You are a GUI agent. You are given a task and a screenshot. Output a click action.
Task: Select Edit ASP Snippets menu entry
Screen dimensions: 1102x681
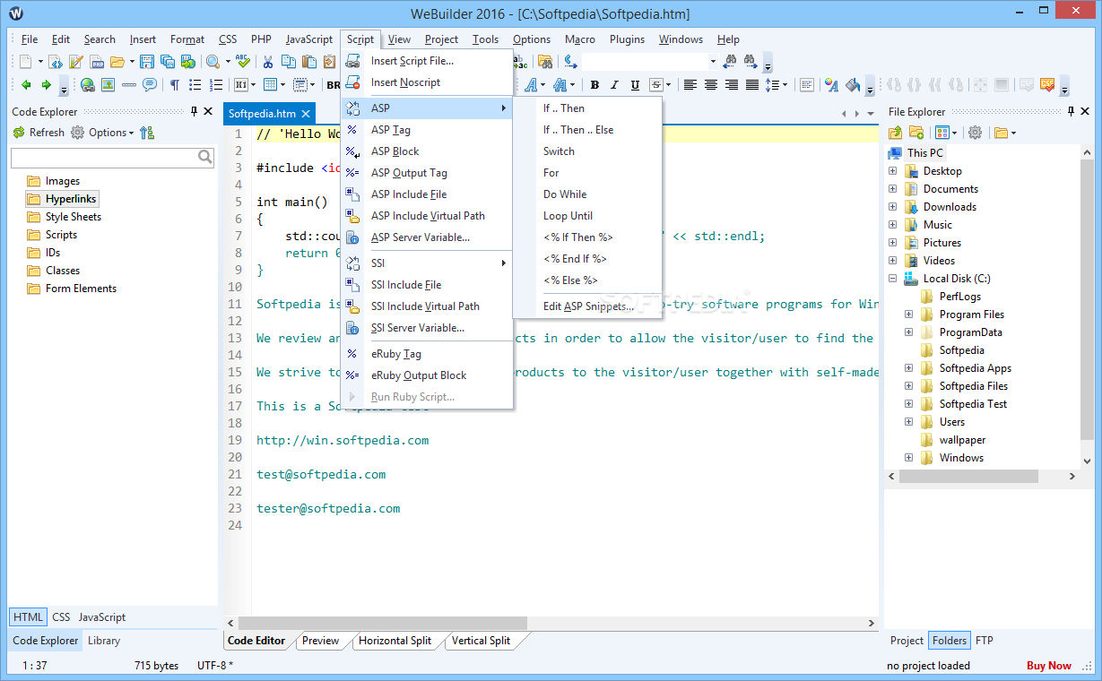[587, 306]
